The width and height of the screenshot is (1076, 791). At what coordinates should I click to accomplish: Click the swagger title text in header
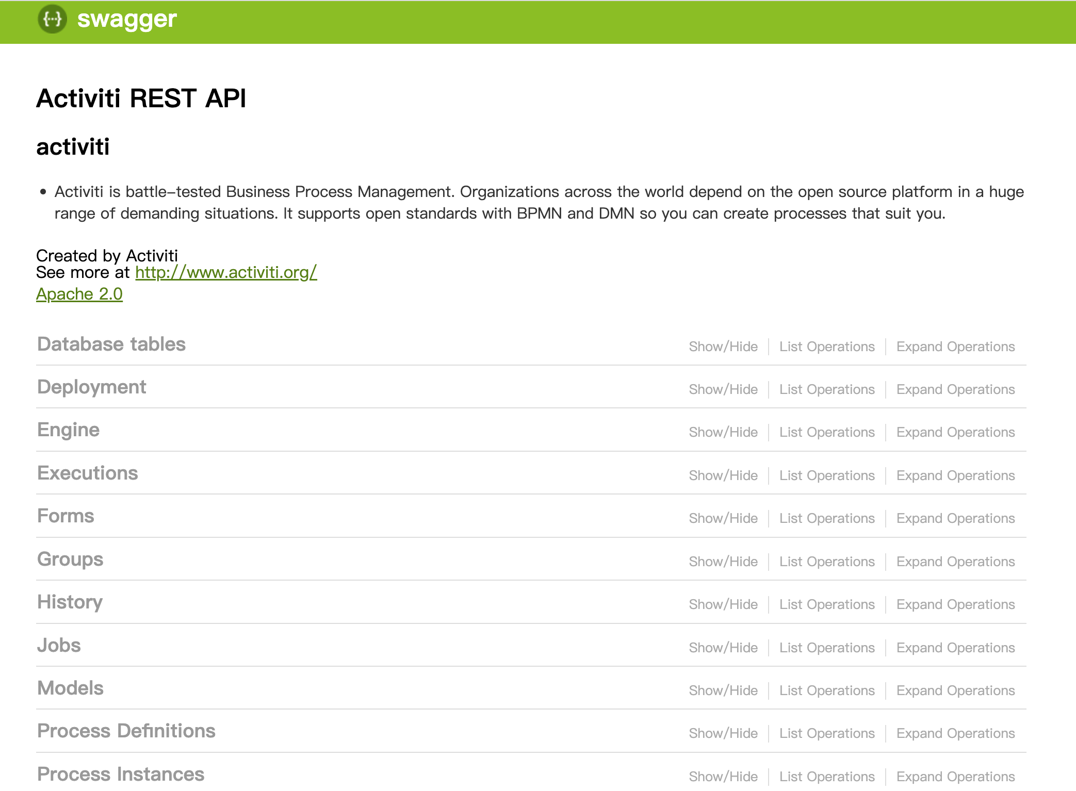point(127,19)
